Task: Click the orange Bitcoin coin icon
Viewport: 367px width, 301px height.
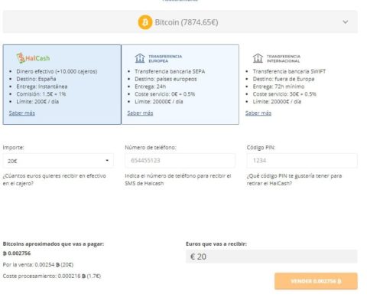Action: (145, 22)
